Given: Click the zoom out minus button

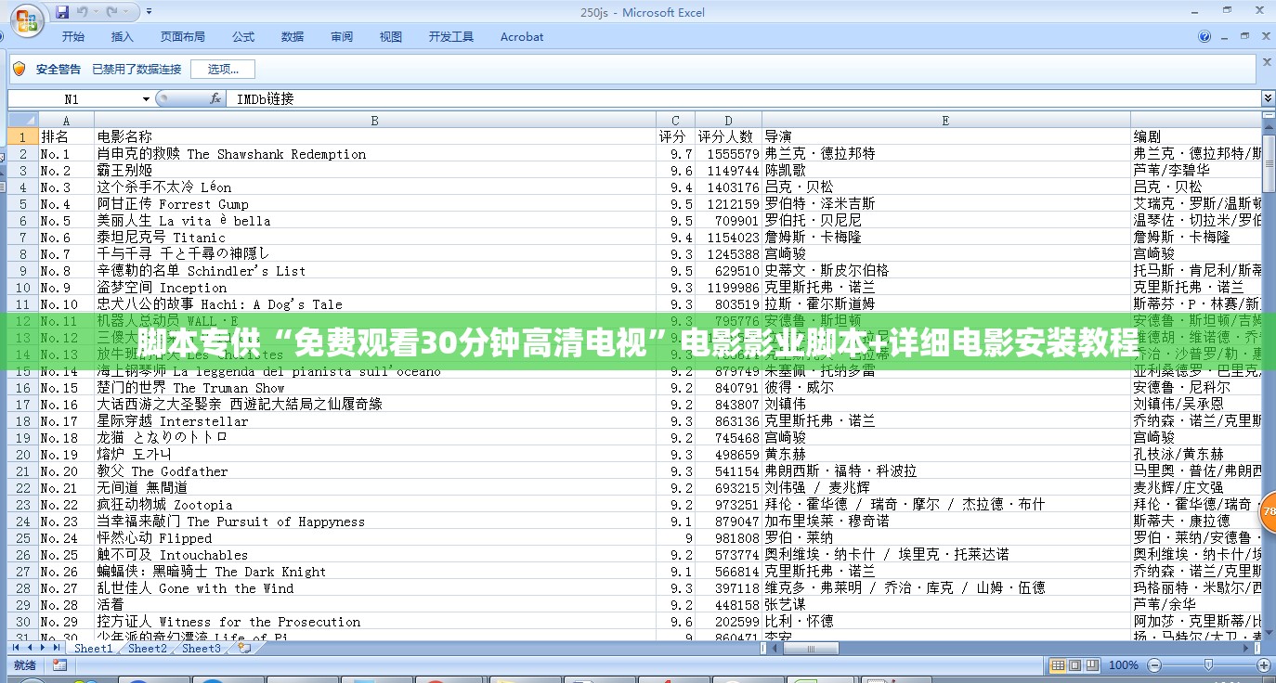Looking at the screenshot, I should 1152,665.
